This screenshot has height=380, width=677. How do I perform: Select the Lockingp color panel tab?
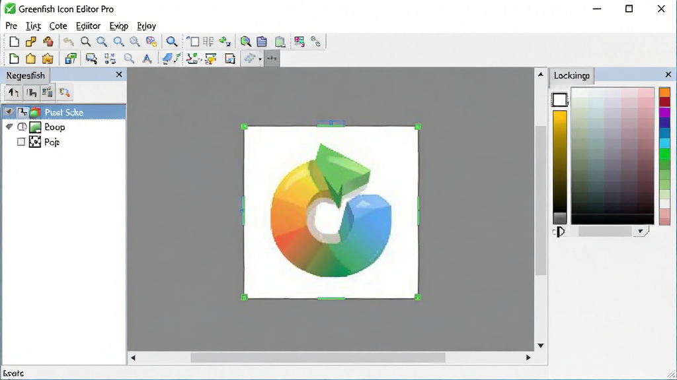coord(572,75)
